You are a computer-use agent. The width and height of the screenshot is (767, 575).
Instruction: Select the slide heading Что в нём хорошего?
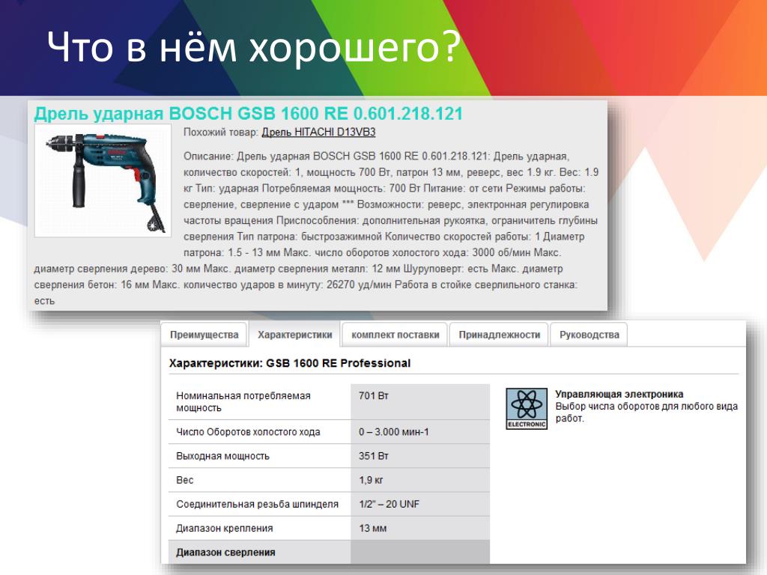point(253,47)
